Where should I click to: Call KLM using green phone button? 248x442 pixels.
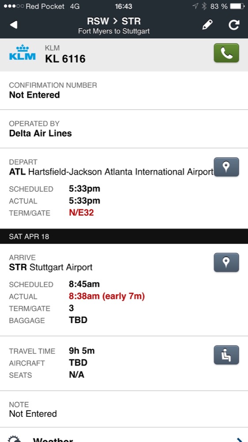pos(226,53)
